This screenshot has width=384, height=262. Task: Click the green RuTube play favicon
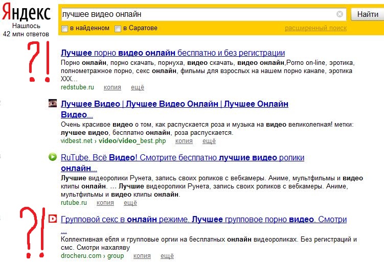click(x=53, y=157)
